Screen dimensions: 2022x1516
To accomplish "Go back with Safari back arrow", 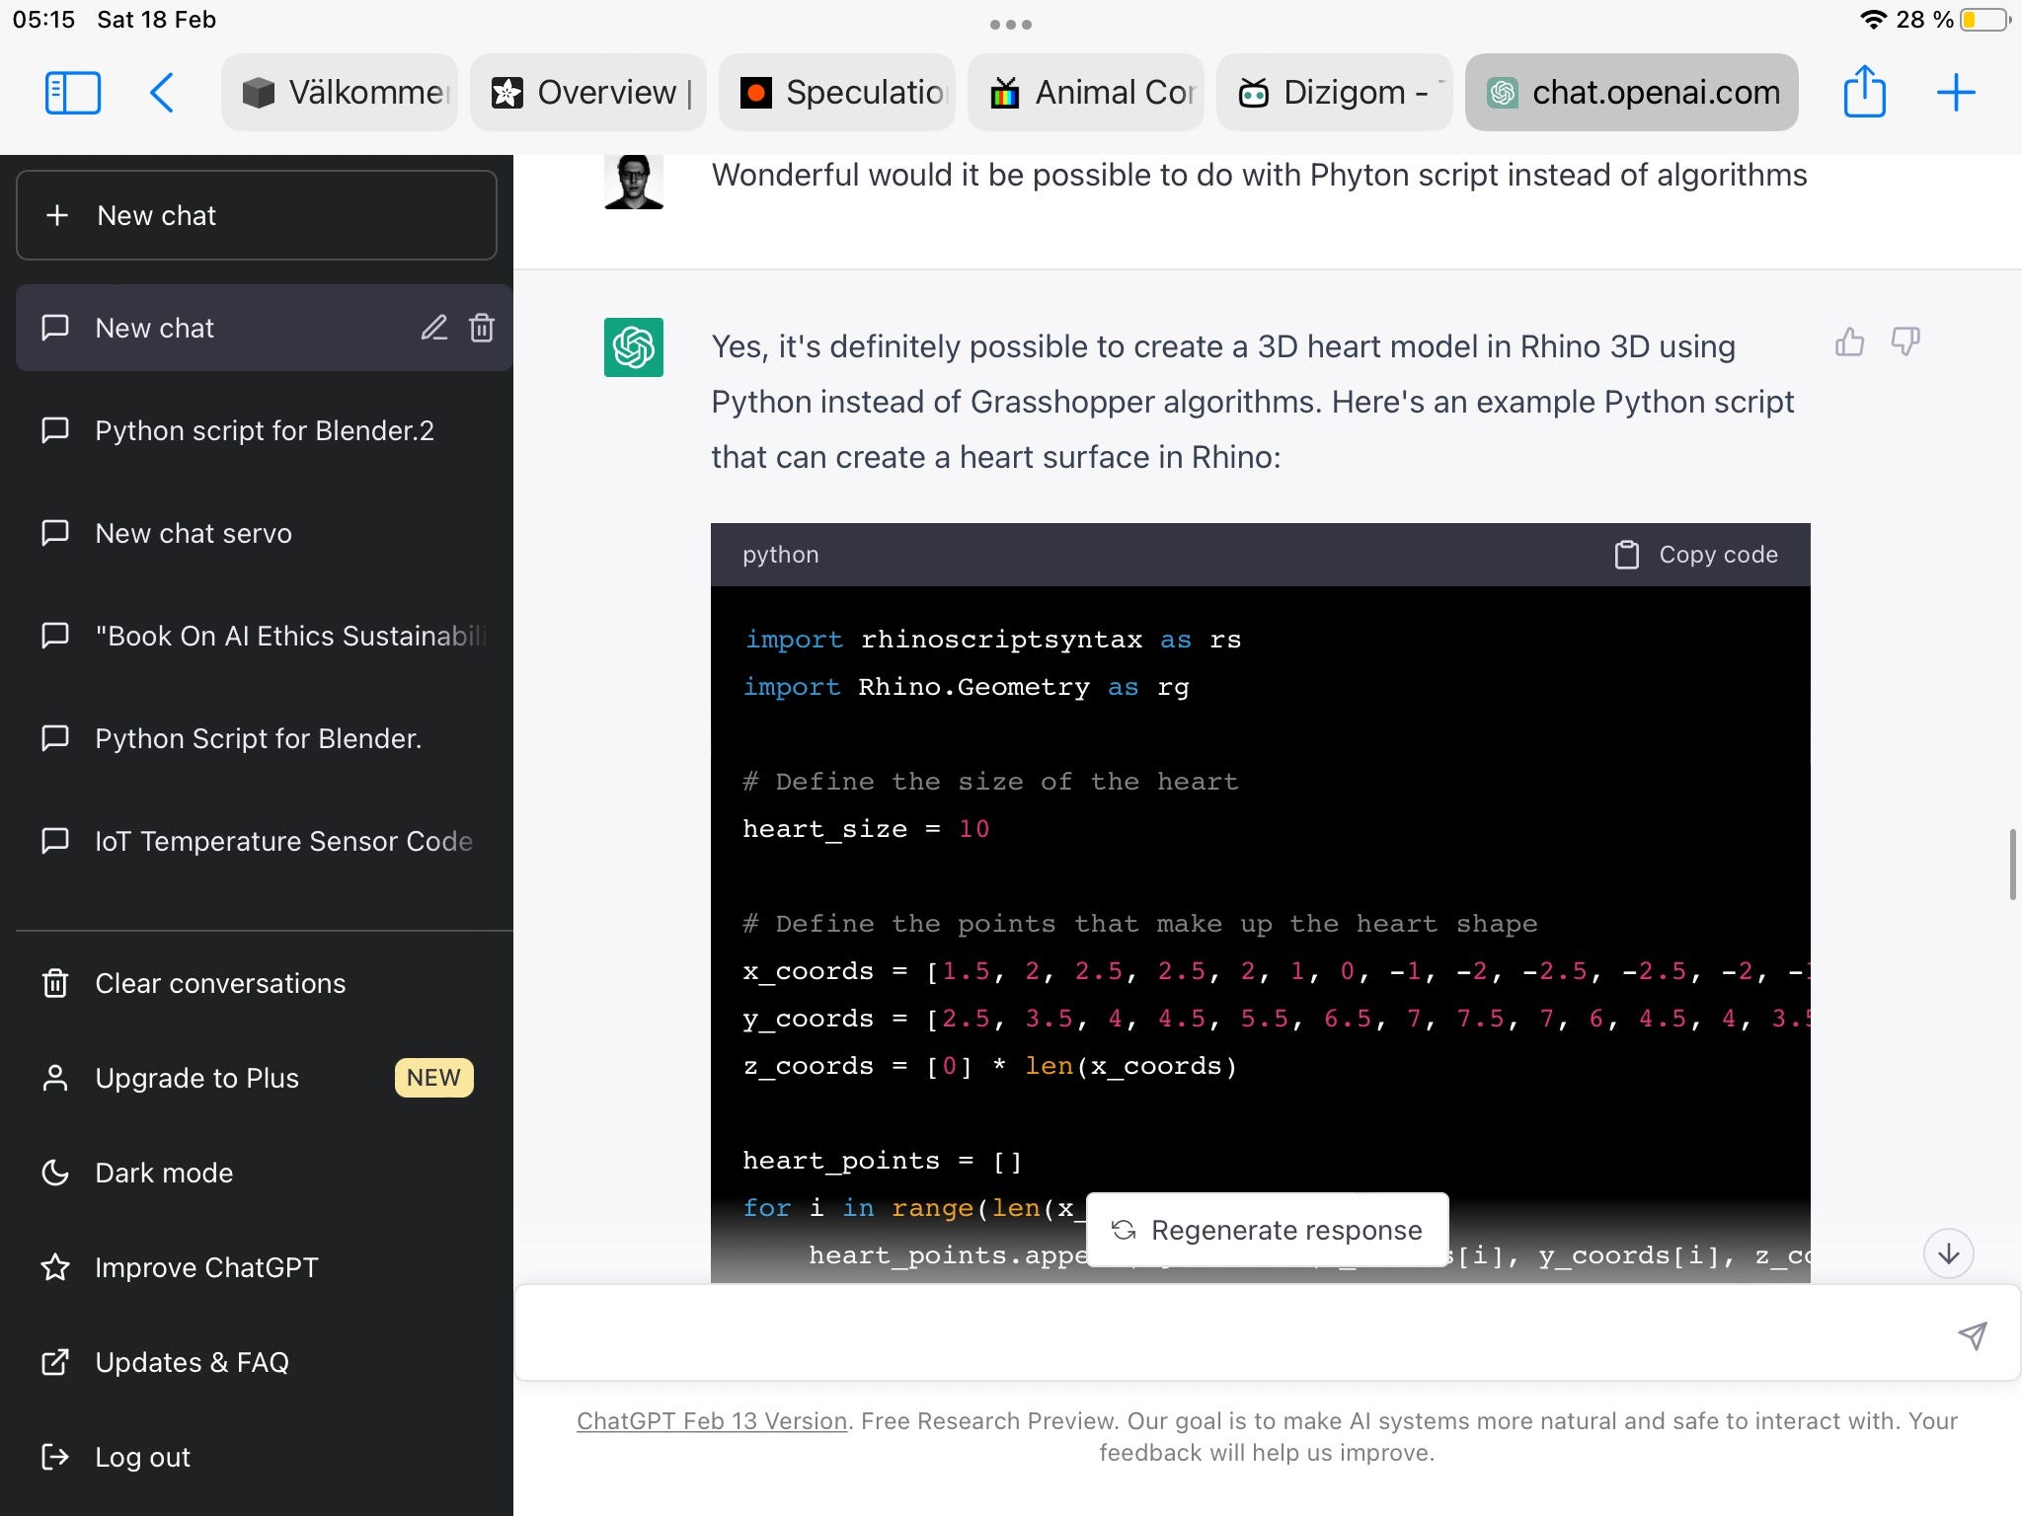I will point(162,93).
